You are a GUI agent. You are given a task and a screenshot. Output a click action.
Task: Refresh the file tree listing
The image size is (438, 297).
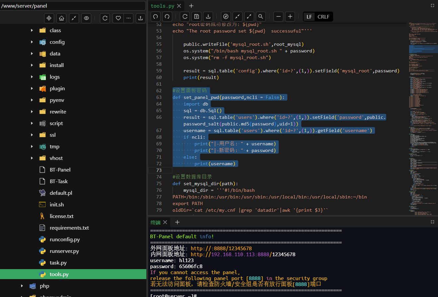pos(105,18)
